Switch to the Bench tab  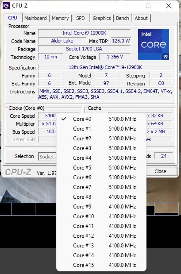click(122, 18)
